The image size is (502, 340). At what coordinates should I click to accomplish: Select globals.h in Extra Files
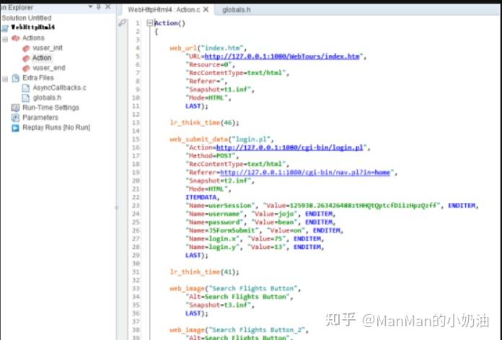pos(47,97)
